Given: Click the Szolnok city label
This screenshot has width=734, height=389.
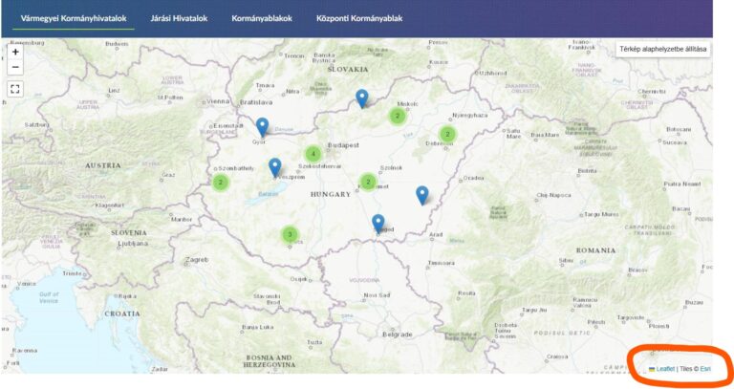Looking at the screenshot, I should coord(391,167).
